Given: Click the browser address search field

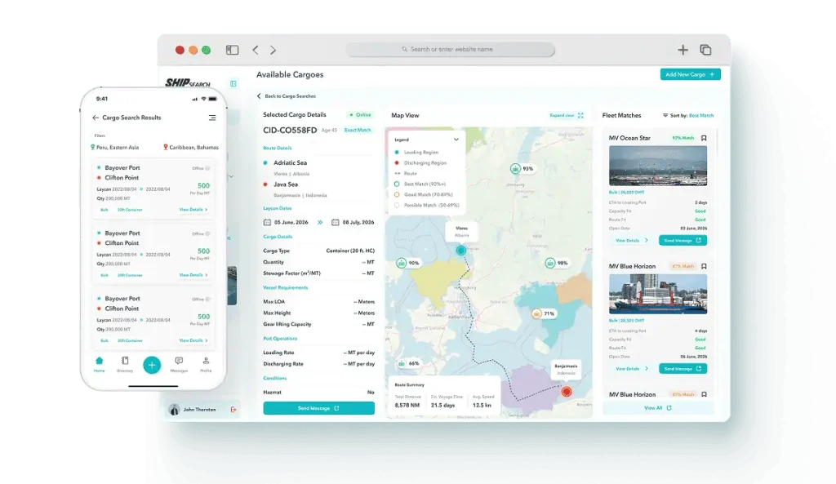Looking at the screenshot, I should pos(451,49).
